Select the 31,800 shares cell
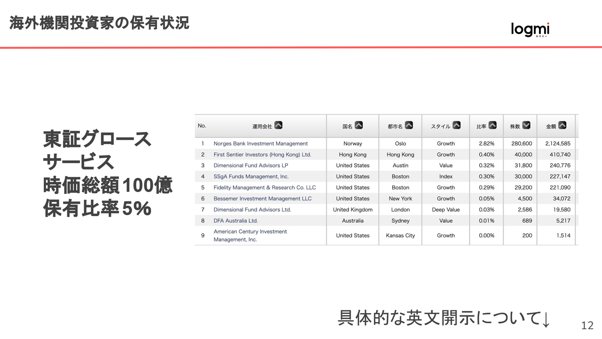Image resolution: width=602 pixels, height=339 pixels. pyautogui.click(x=523, y=165)
